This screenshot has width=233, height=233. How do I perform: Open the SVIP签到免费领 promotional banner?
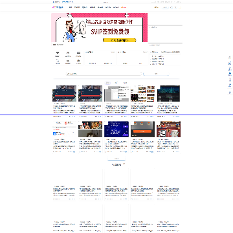pyautogui.click(x=100, y=28)
